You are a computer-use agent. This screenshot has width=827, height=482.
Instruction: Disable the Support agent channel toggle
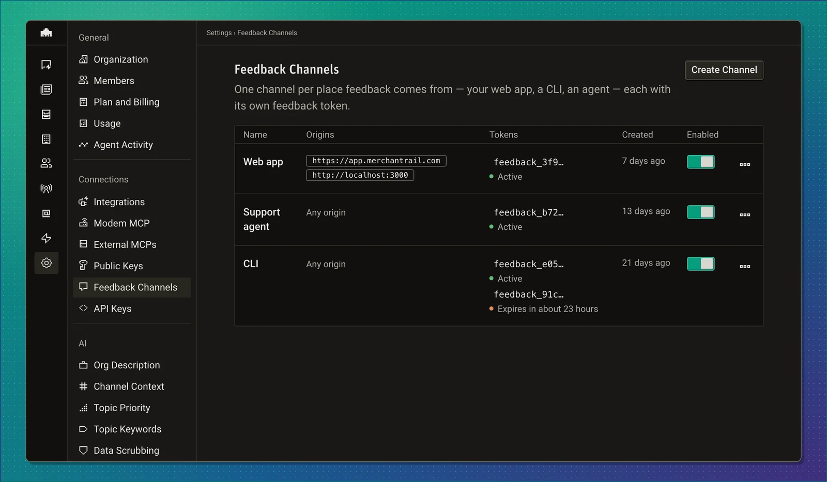(x=700, y=212)
